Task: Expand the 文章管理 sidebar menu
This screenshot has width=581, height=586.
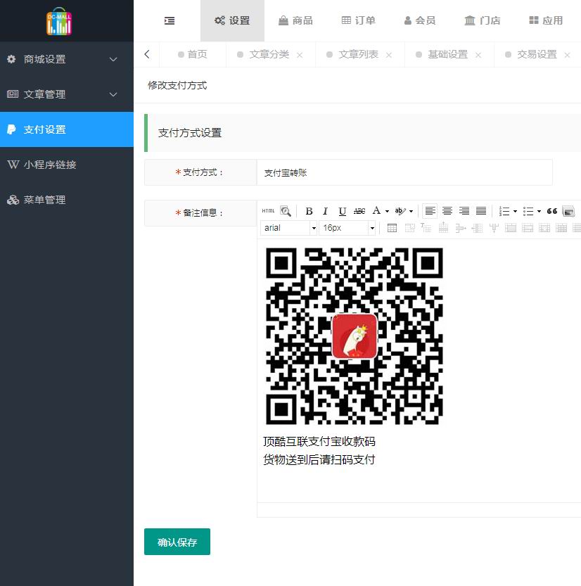Action: pos(67,94)
